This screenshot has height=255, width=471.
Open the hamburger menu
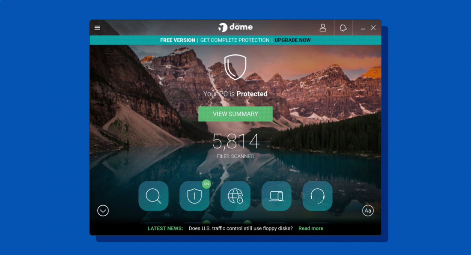(97, 27)
